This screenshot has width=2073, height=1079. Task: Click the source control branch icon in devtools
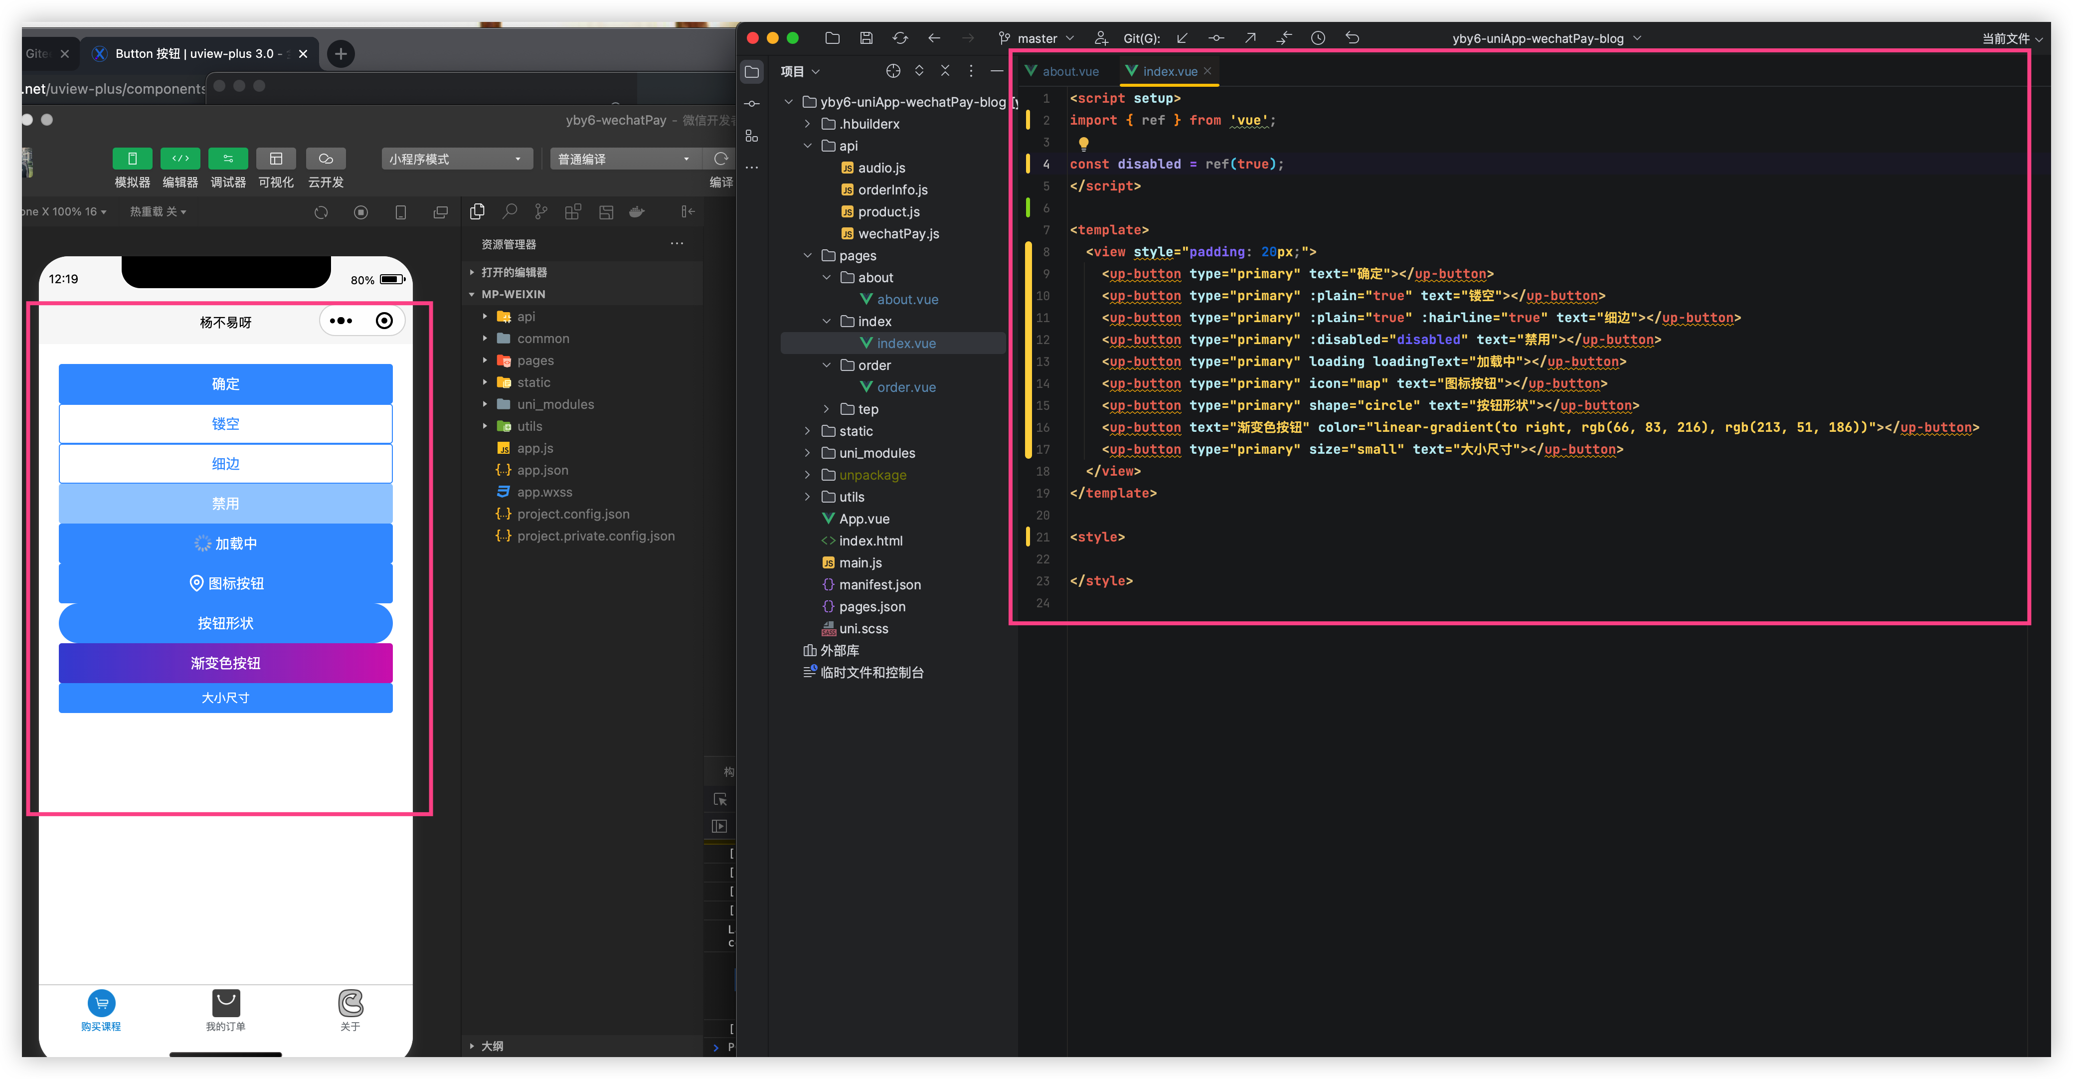point(541,211)
